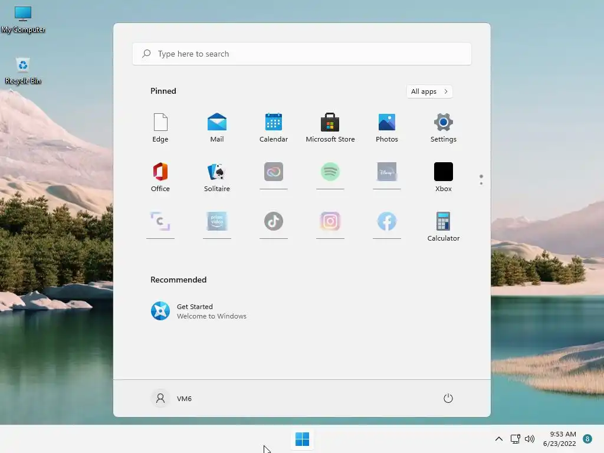
Task: Click the Clipchamp pinned icon
Action: (x=160, y=221)
